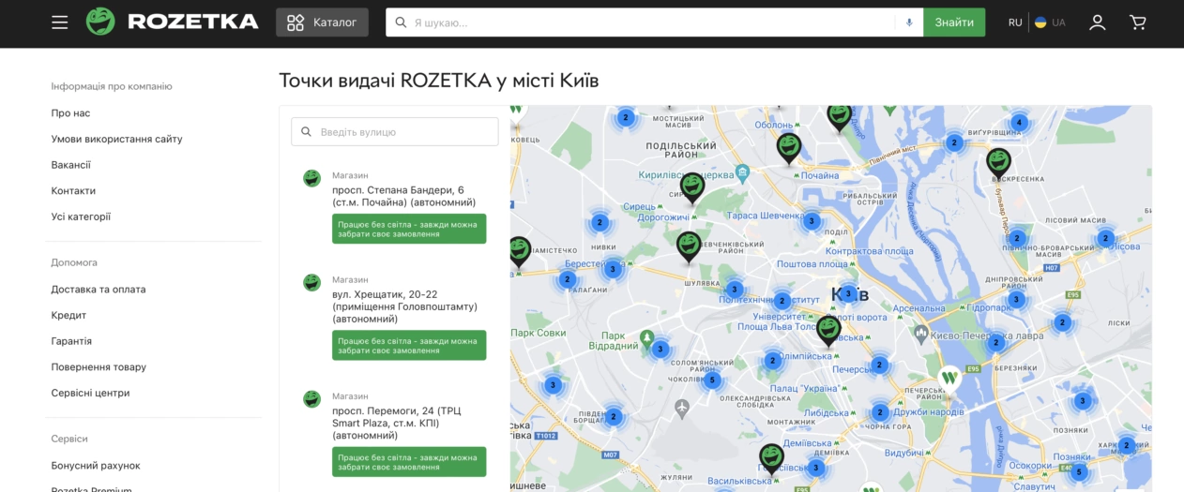Click the Rozetka map pin at Воскресенка

(x=999, y=162)
